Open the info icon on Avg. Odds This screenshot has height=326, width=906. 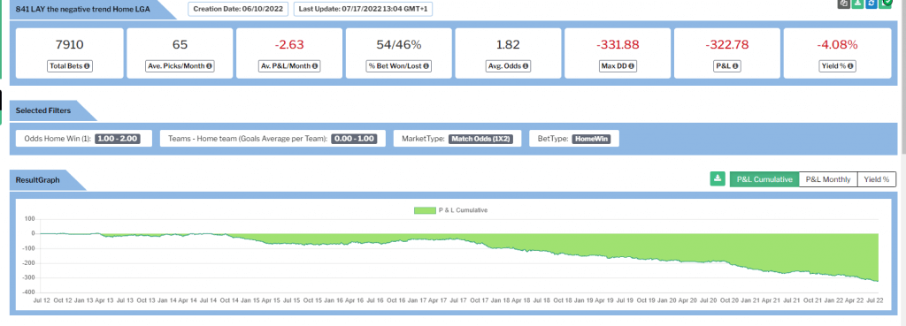(525, 66)
